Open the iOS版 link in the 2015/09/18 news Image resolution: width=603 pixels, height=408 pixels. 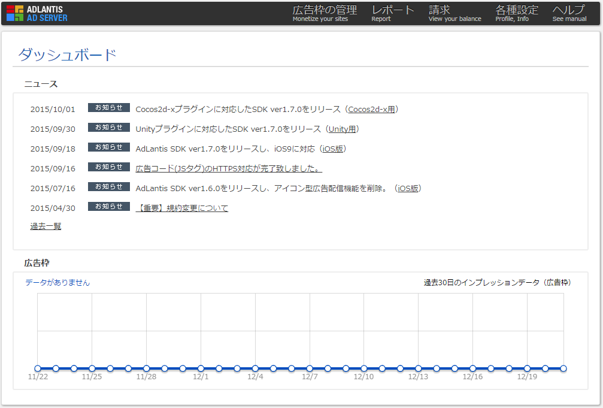333,149
